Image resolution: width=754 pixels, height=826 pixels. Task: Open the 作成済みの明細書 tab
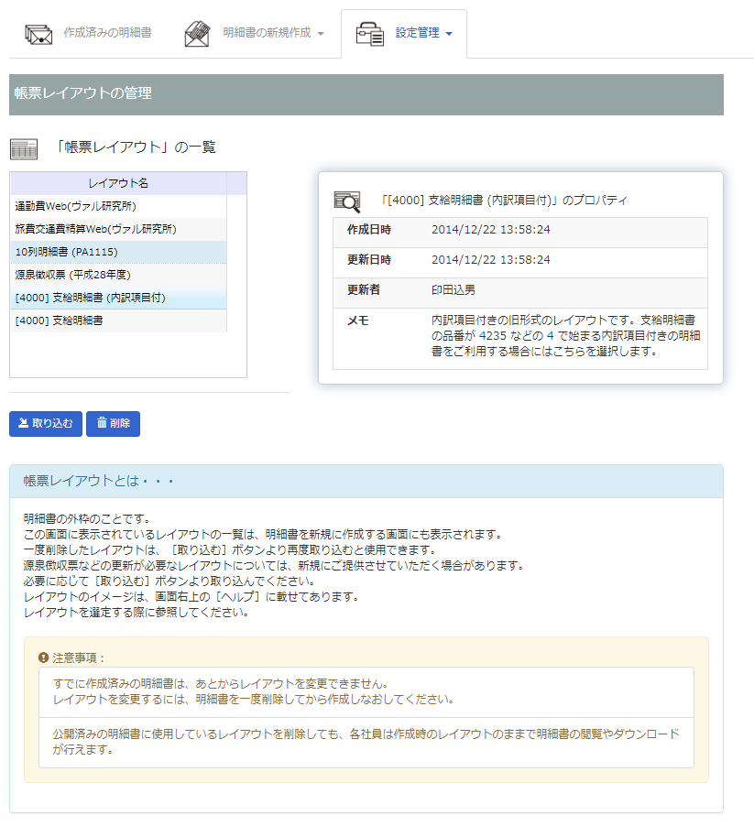[107, 33]
